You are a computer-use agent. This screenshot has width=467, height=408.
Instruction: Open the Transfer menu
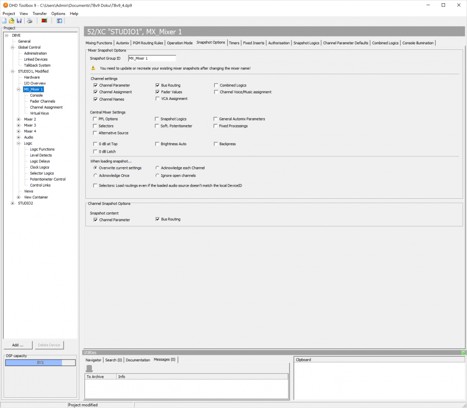pos(39,14)
